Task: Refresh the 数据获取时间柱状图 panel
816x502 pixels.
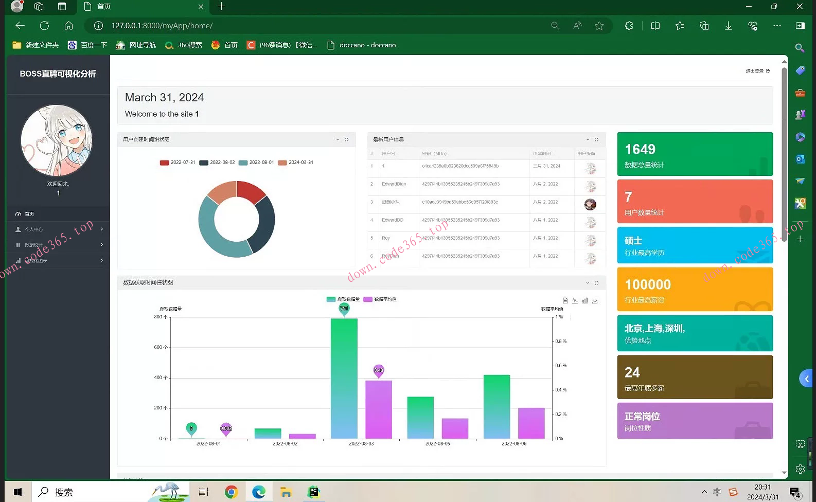Action: click(x=597, y=282)
